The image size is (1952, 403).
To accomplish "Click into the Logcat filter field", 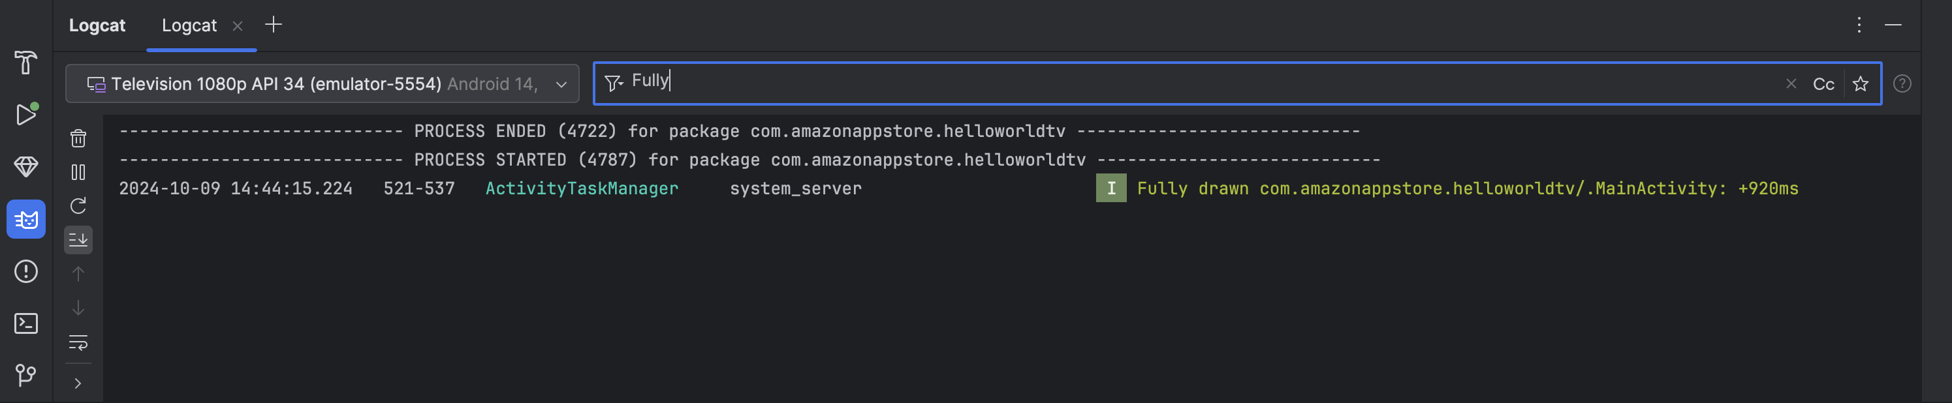I will 1137,83.
